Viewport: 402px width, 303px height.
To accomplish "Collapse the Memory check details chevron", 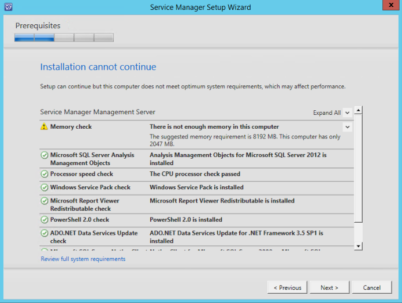I will click(x=347, y=127).
